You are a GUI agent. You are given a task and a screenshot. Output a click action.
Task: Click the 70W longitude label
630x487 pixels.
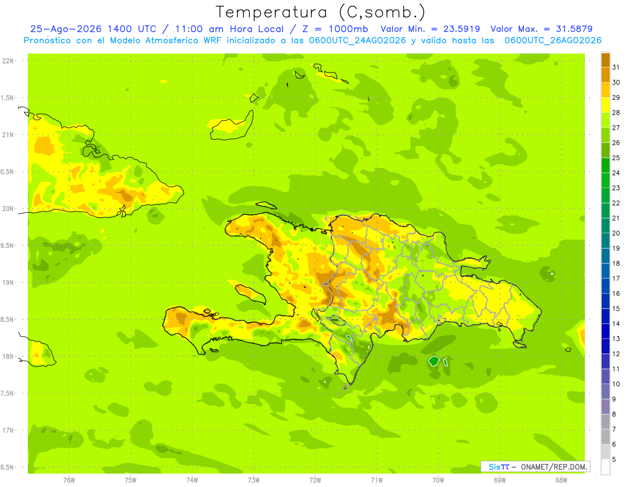click(x=438, y=480)
